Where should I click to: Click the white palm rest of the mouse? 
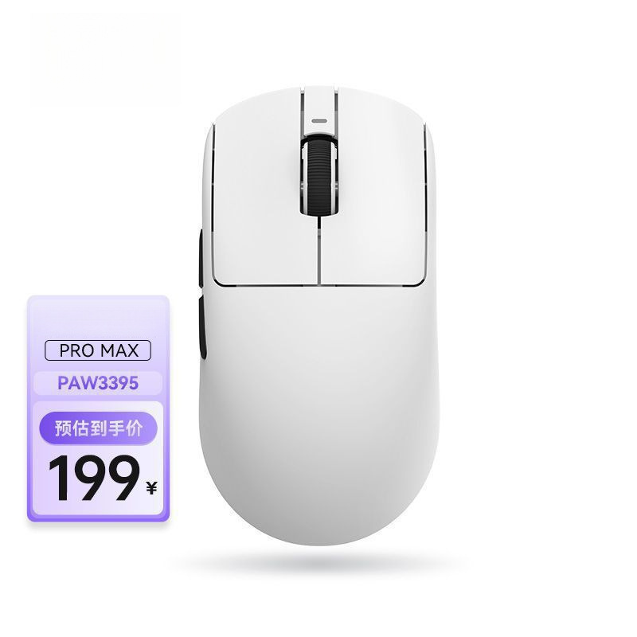319,406
